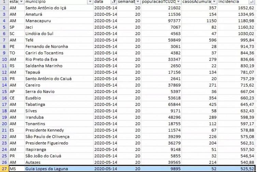Click population value 53618
This screenshot has height=172, width=257.
tap(161, 98)
